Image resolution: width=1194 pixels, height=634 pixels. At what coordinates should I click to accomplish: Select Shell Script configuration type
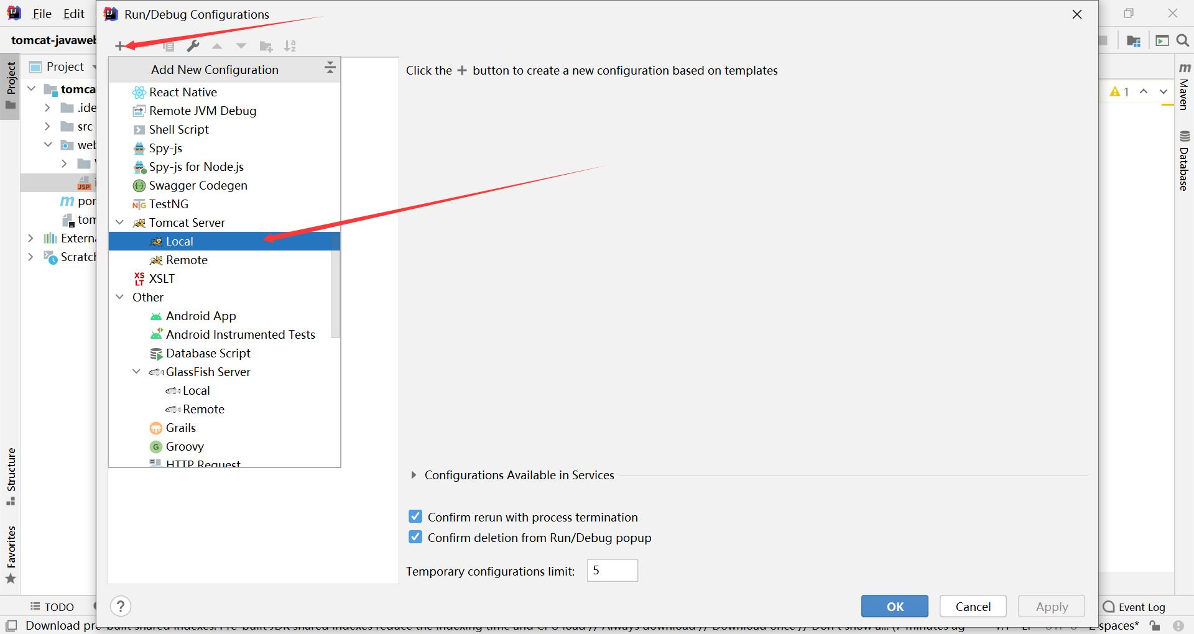pos(224,129)
